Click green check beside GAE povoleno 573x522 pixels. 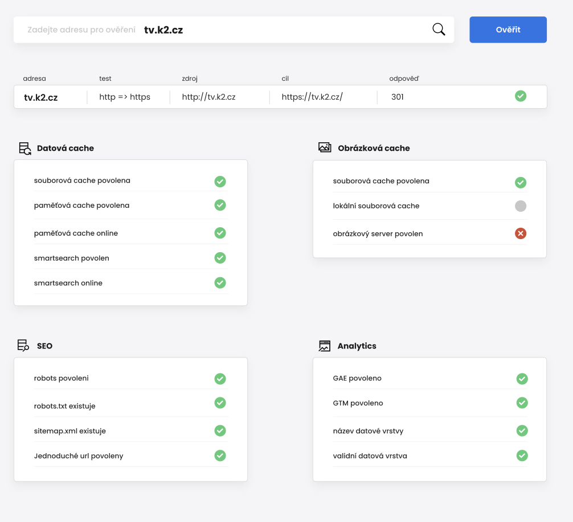[522, 379]
